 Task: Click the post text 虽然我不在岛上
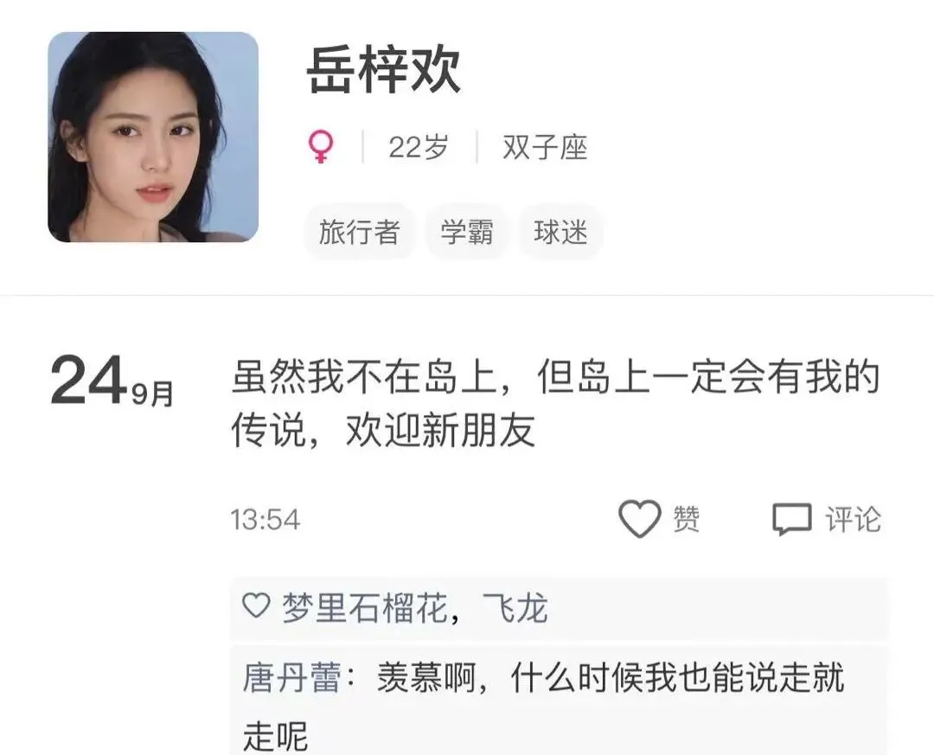(364, 376)
